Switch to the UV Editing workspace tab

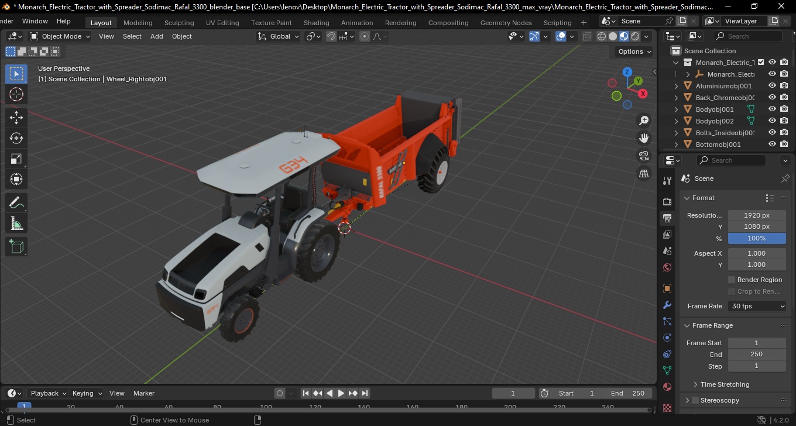pos(222,23)
